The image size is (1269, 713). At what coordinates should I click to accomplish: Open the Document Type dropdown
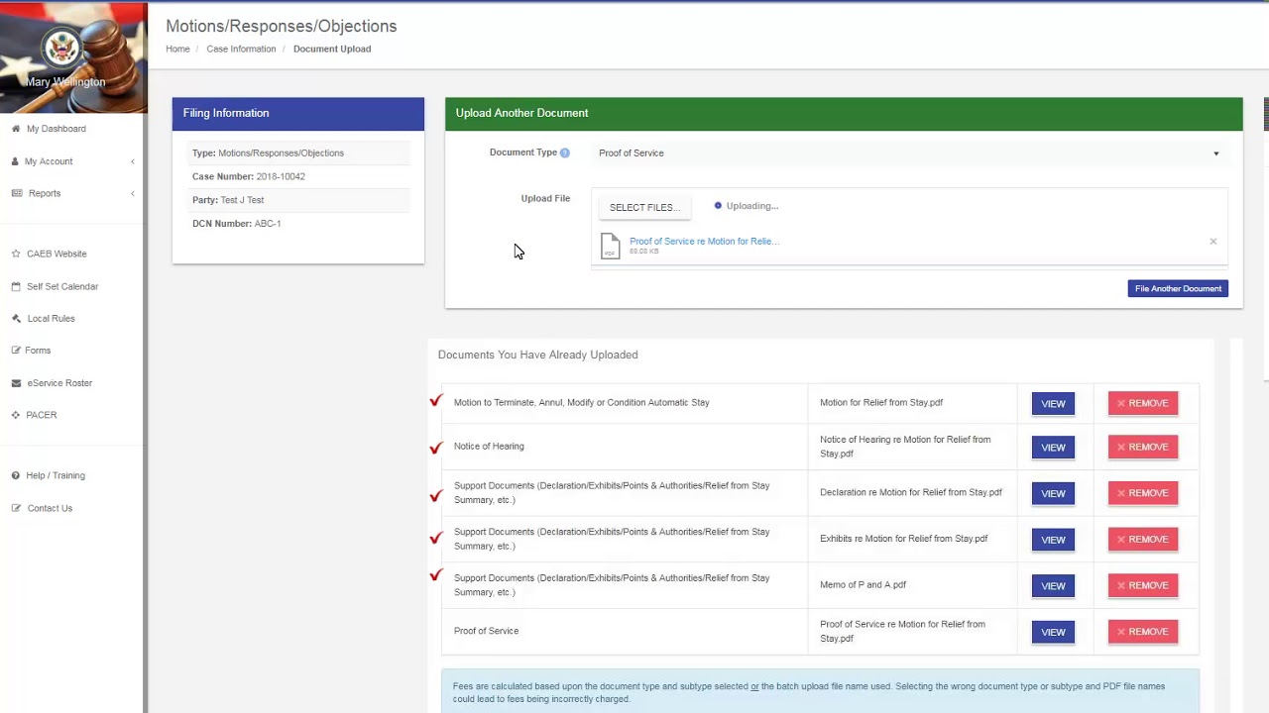pyautogui.click(x=909, y=153)
